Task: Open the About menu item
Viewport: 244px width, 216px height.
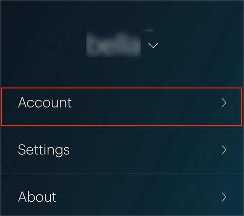Action: click(x=122, y=195)
